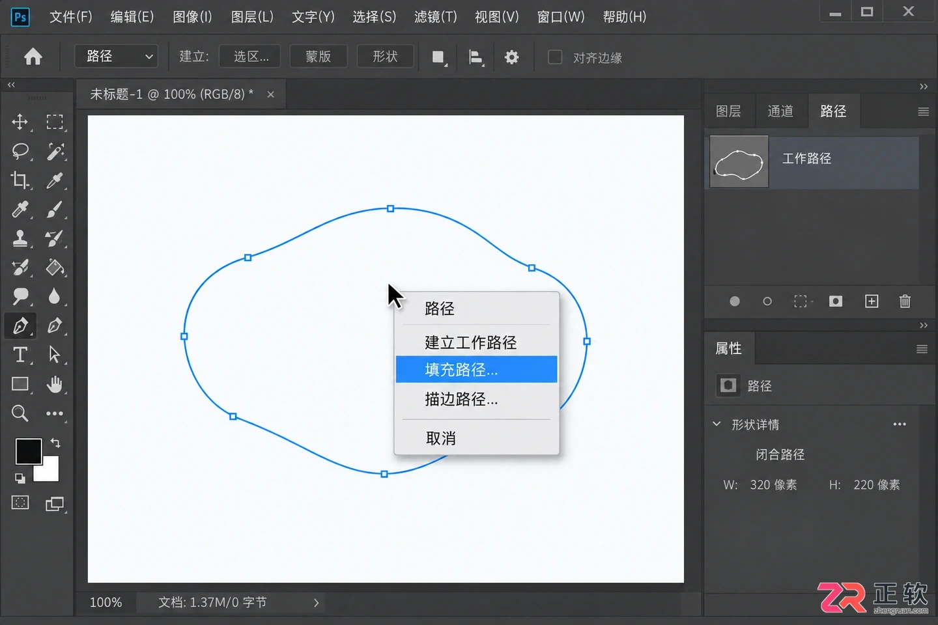938x625 pixels.
Task: Reset default foreground and background colors
Action: coord(20,479)
